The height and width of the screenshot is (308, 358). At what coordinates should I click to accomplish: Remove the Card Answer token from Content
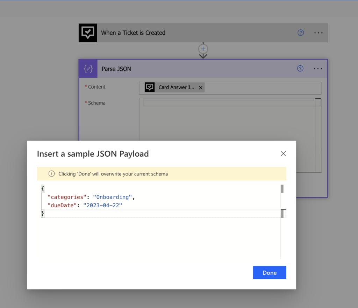click(x=201, y=88)
